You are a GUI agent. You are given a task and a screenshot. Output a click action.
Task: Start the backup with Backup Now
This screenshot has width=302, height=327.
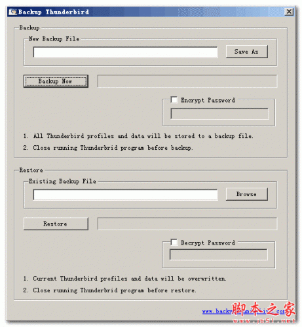tap(56, 81)
